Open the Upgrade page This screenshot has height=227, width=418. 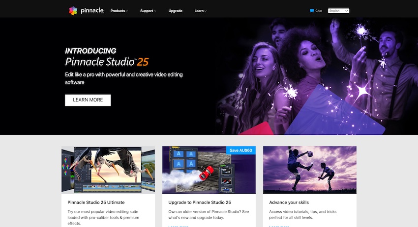[x=176, y=11]
